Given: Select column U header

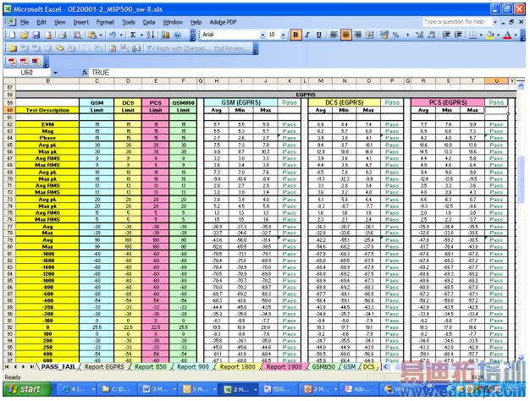Looking at the screenshot, I should 496,81.
